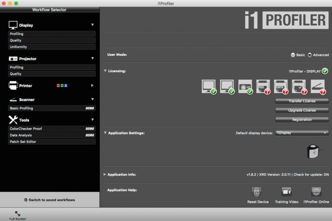Click the Printer icon in Workflow Selector
Viewport: 332px width, 221px height.
pos(13,85)
